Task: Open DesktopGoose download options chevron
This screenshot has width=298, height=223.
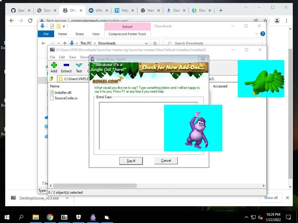Action: tap(67, 198)
